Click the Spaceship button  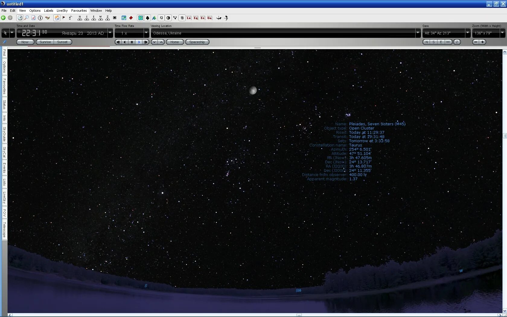coord(197,42)
